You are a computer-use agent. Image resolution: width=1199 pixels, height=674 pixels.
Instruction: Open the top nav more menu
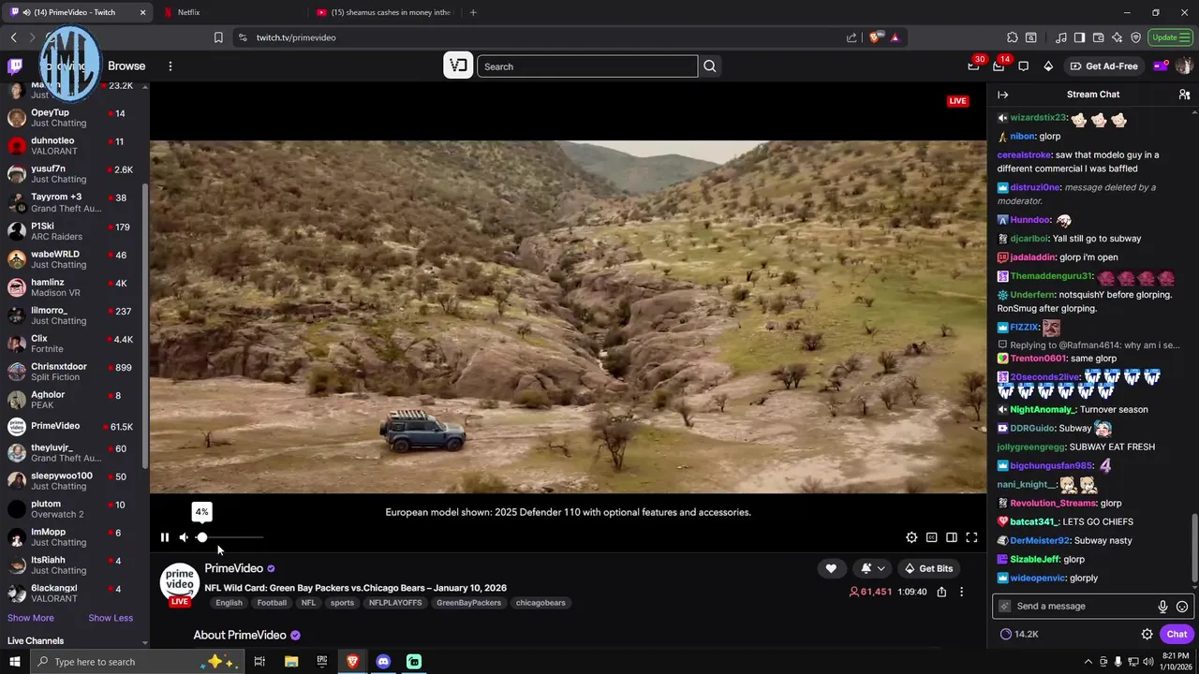[170, 66]
